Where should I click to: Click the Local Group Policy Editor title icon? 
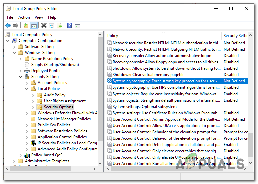click(x=9, y=9)
